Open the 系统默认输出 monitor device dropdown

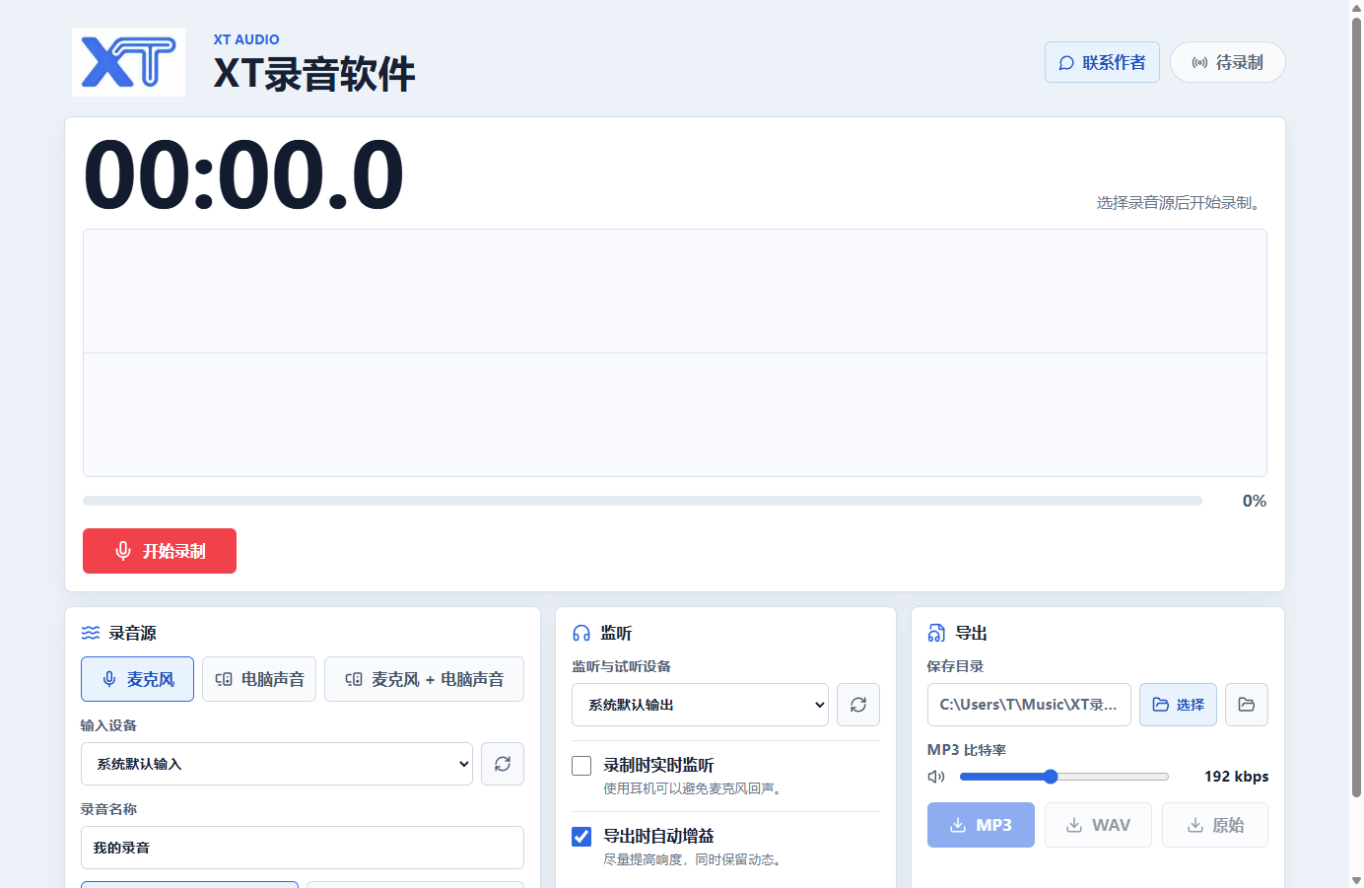tap(700, 705)
